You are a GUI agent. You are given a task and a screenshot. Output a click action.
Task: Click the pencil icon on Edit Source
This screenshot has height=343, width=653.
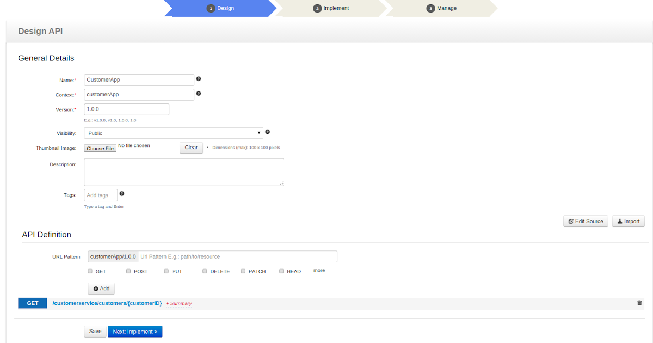pos(571,221)
